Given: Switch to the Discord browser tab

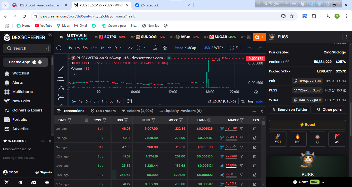Looking at the screenshot, I should tap(40, 5).
